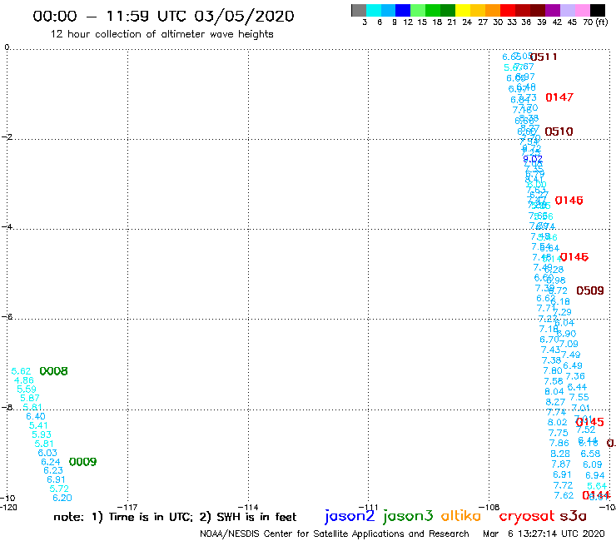The height and width of the screenshot is (541, 616).
Task: Click the wave height value '4.86'
Action: point(24,380)
